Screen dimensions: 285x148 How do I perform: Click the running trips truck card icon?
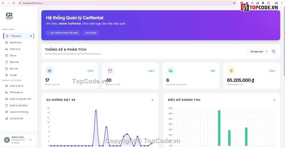click(171, 71)
